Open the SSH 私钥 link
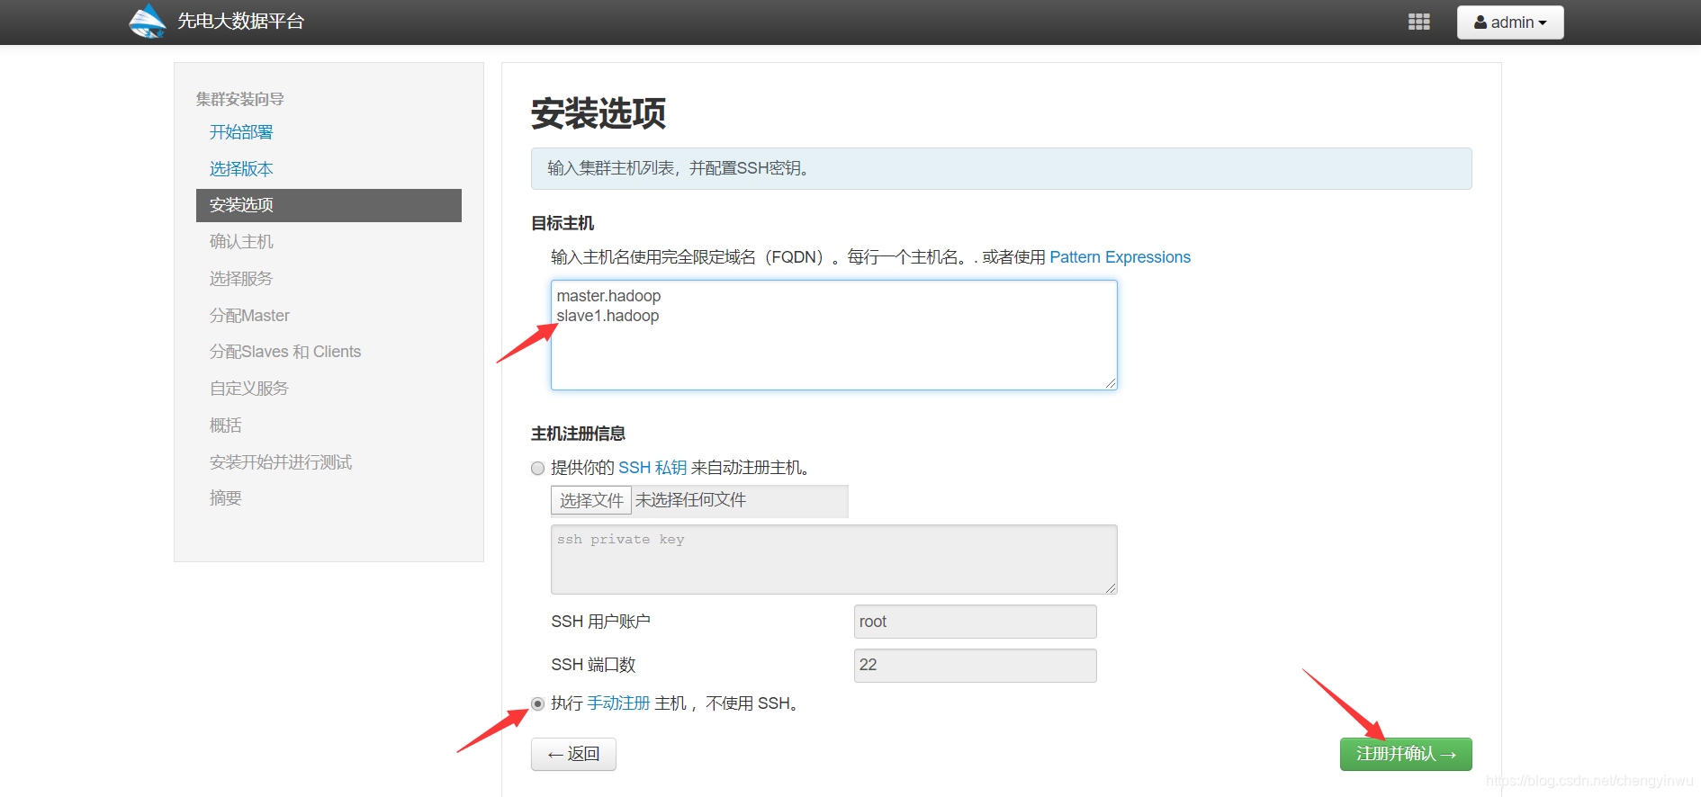This screenshot has height=797, width=1701. point(652,468)
